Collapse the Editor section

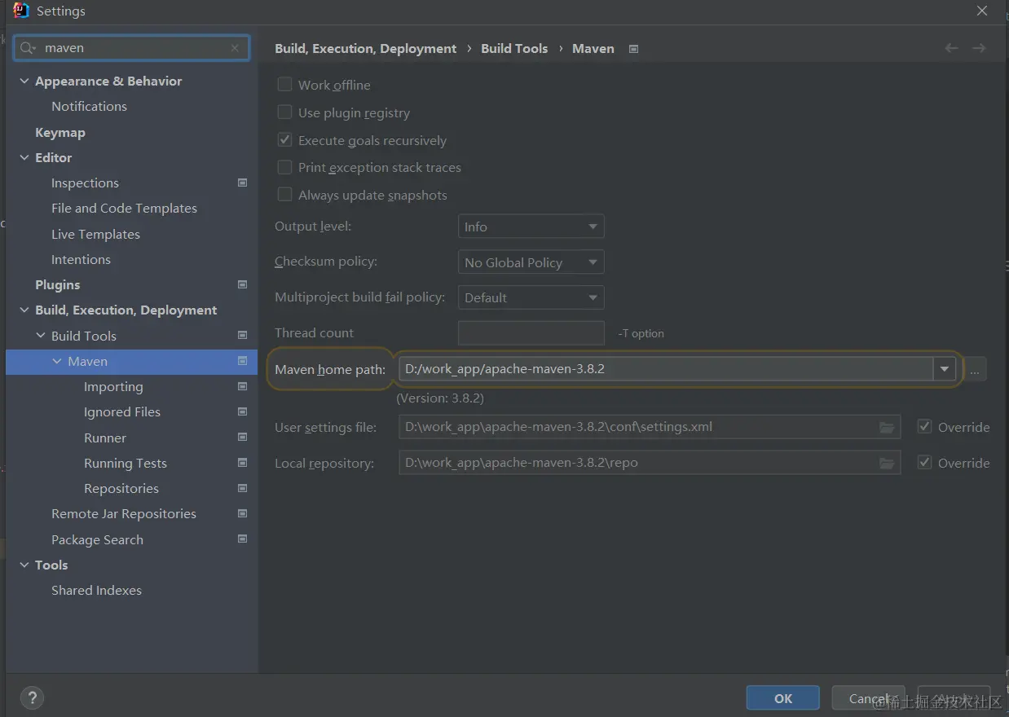(24, 157)
